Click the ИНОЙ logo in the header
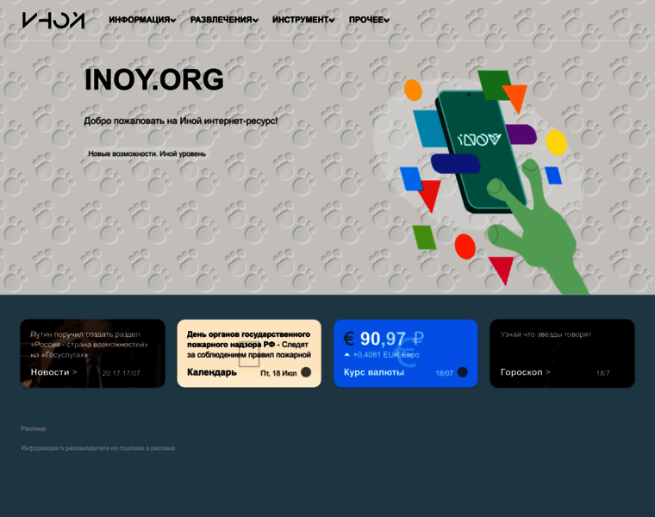The image size is (655, 517). click(53, 20)
